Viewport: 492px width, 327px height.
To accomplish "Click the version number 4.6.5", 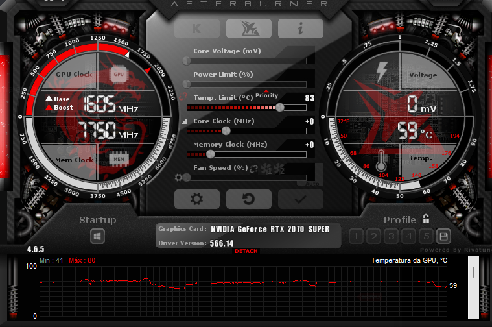I will point(36,249).
